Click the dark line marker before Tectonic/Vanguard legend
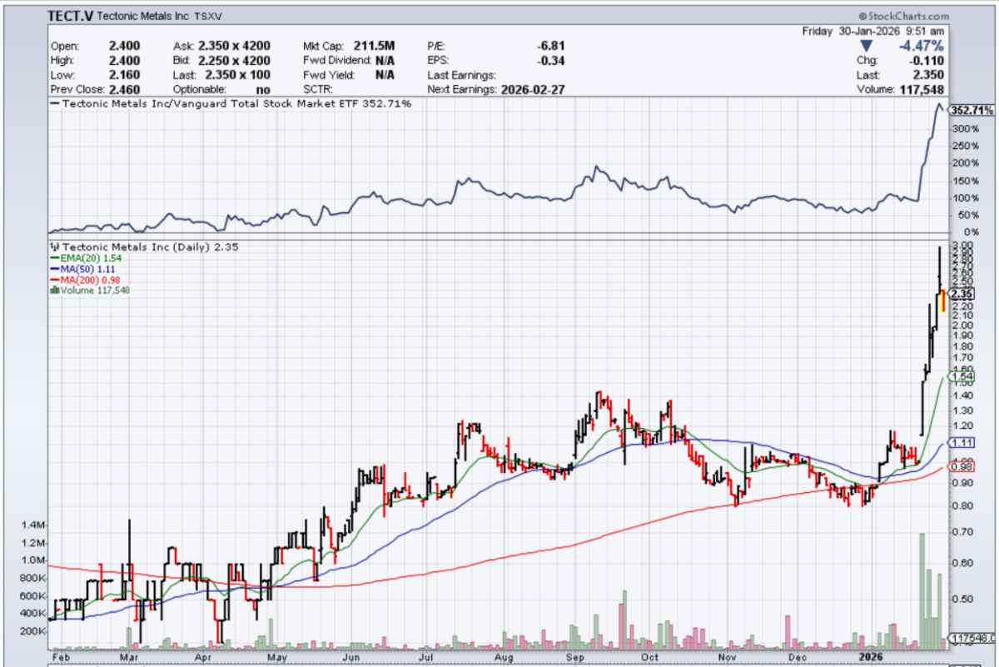 click(55, 104)
